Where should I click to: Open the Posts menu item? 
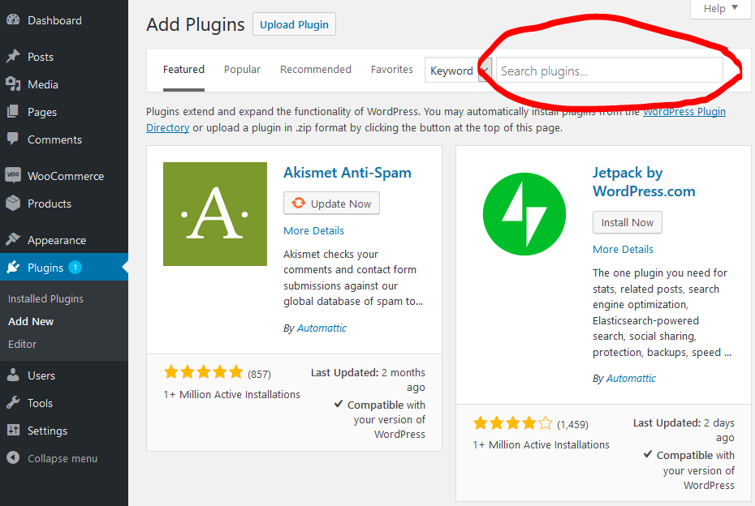point(64,57)
